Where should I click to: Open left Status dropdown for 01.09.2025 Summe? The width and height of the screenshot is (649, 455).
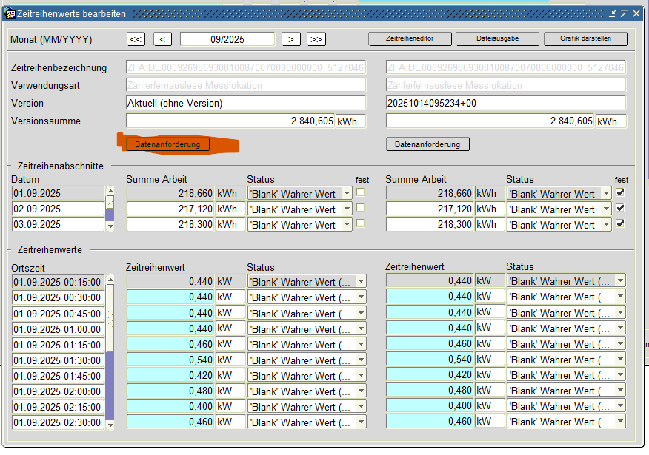click(x=346, y=193)
